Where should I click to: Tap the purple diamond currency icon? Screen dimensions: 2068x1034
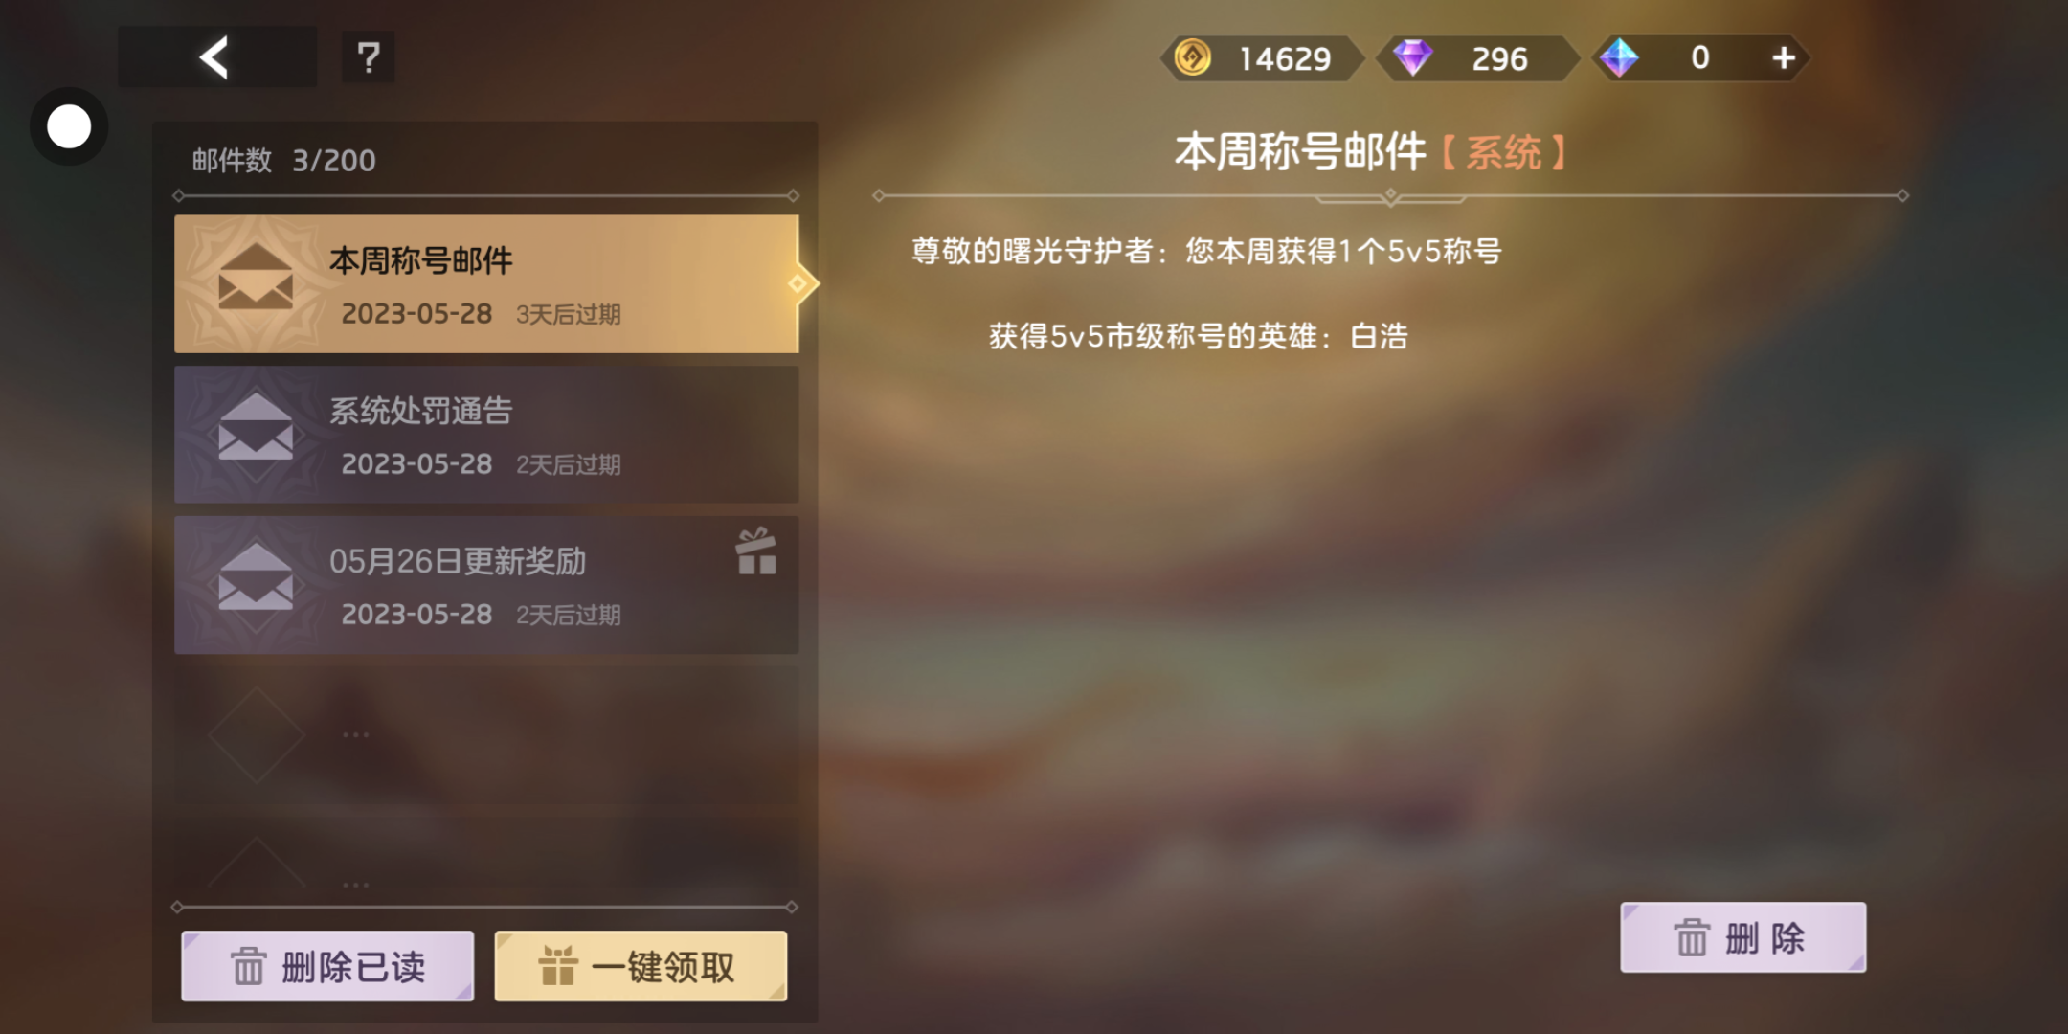coord(1412,57)
